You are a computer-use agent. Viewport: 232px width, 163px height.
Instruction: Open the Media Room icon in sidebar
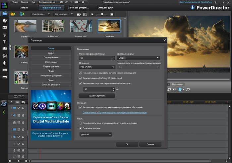point(5,14)
